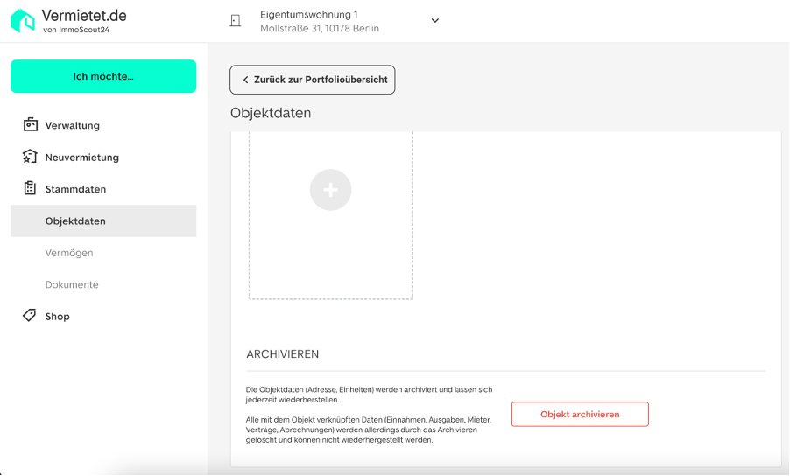Click Objekt archivieren button
The height and width of the screenshot is (476, 790).
(x=580, y=414)
